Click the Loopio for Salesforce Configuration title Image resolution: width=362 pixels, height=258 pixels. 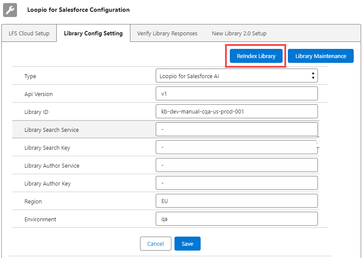click(79, 10)
